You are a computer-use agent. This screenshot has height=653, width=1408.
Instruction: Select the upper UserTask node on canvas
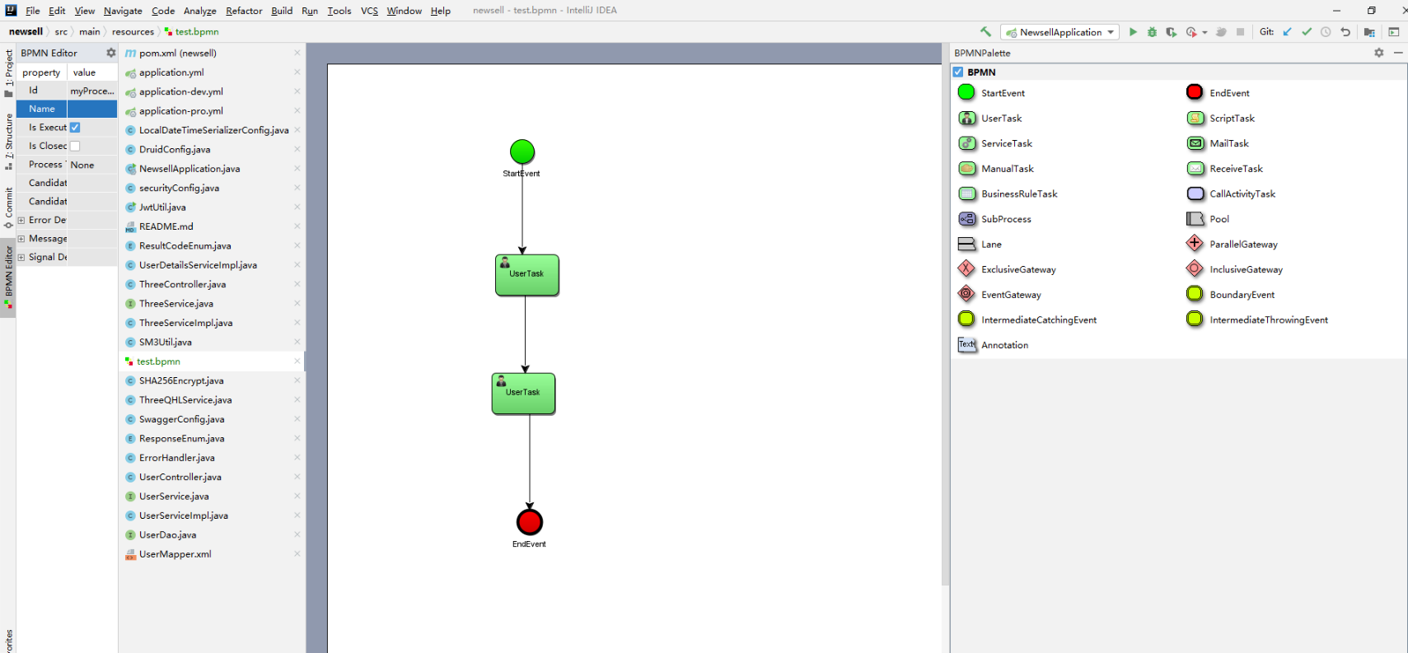coord(527,275)
